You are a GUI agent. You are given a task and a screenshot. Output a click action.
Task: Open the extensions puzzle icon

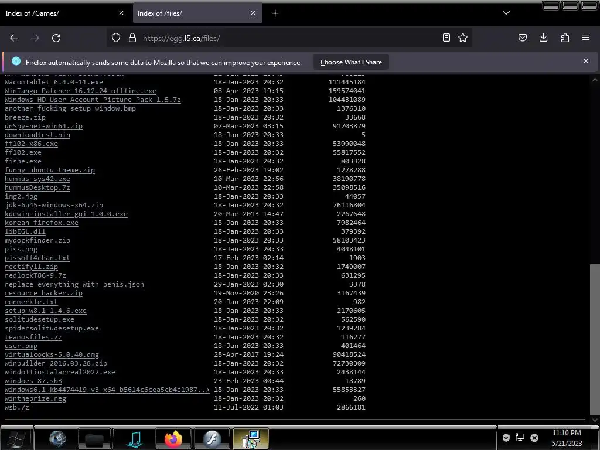coord(565,37)
